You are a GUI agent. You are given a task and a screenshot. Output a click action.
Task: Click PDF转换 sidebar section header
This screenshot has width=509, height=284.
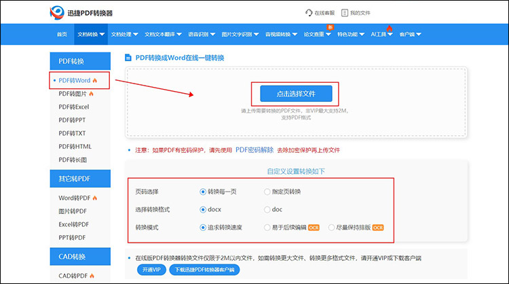pyautogui.click(x=80, y=61)
